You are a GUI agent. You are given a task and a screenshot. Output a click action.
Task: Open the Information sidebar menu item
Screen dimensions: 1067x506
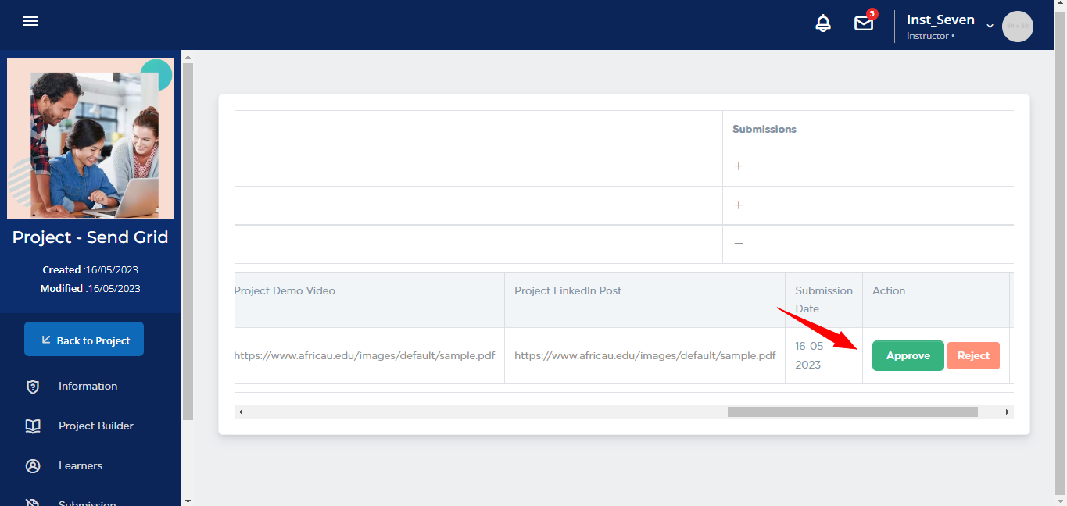click(x=88, y=387)
